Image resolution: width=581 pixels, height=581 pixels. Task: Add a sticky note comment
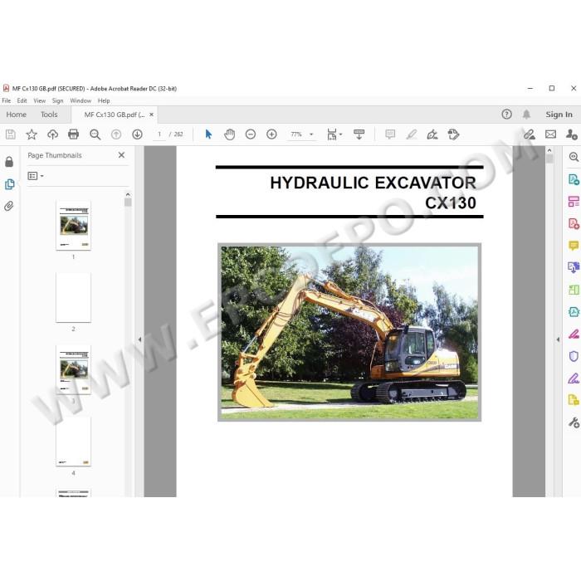point(390,134)
